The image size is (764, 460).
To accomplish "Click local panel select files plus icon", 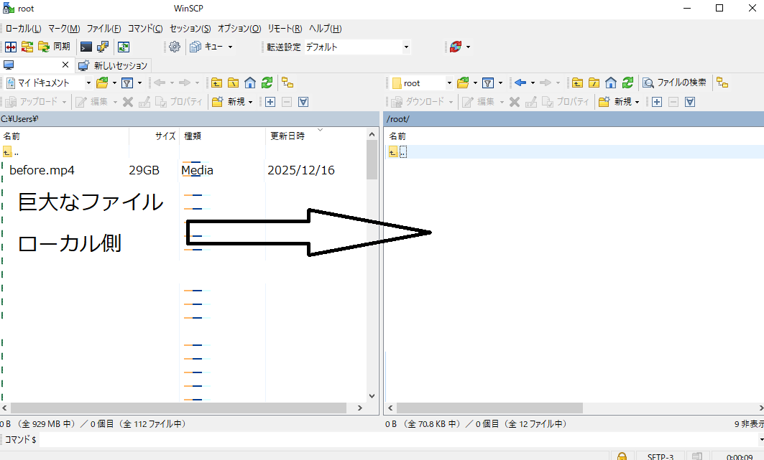I will pos(270,102).
